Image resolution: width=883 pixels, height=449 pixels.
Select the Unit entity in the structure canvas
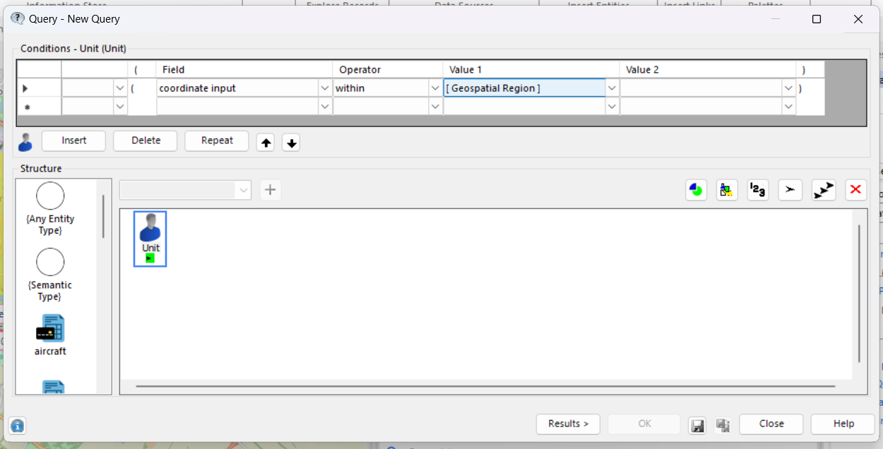pos(150,239)
